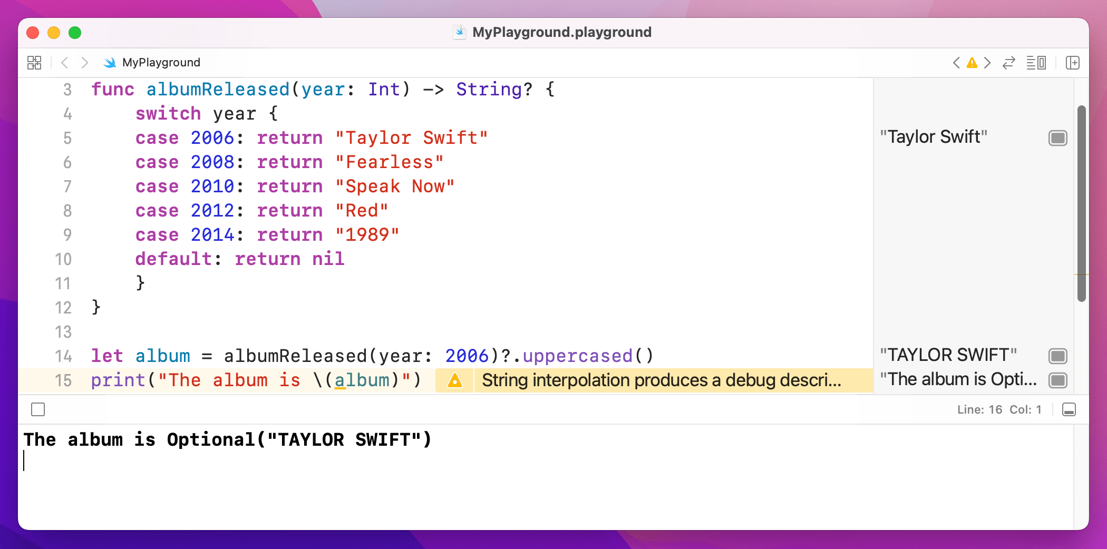The height and width of the screenshot is (549, 1107).
Task: Click the Line 16 Col 1 indicator
Action: (x=998, y=409)
